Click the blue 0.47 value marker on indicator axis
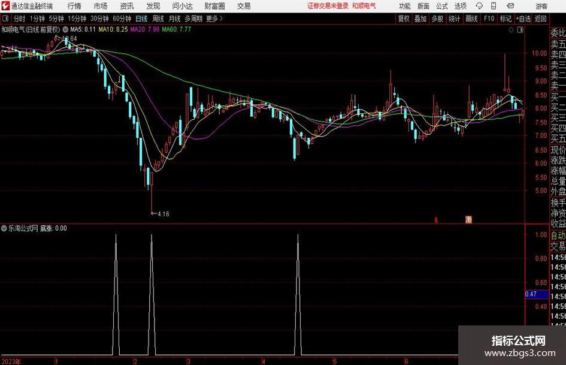 coord(537,294)
